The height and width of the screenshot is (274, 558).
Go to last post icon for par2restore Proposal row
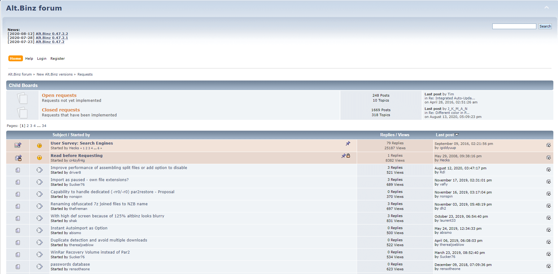[x=548, y=194]
